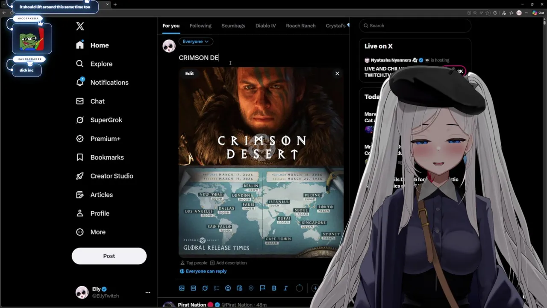Open Notifications in the sidebar
The width and height of the screenshot is (547, 308).
(x=102, y=83)
